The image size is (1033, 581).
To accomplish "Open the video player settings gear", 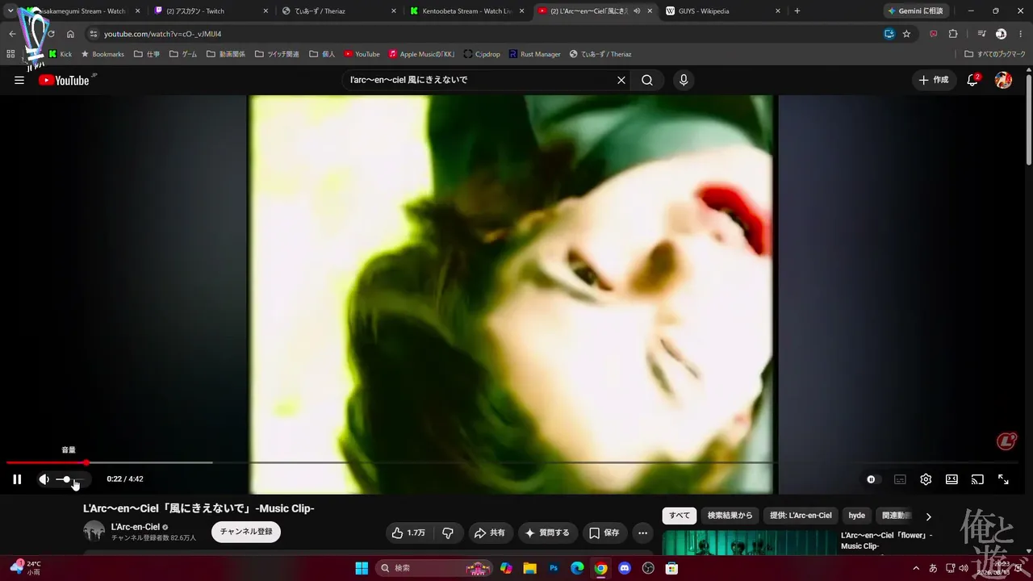I will pyautogui.click(x=926, y=479).
